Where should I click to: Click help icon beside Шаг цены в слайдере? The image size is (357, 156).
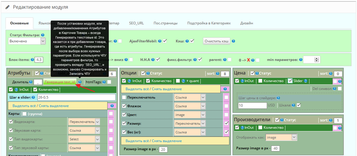click(x=278, y=98)
